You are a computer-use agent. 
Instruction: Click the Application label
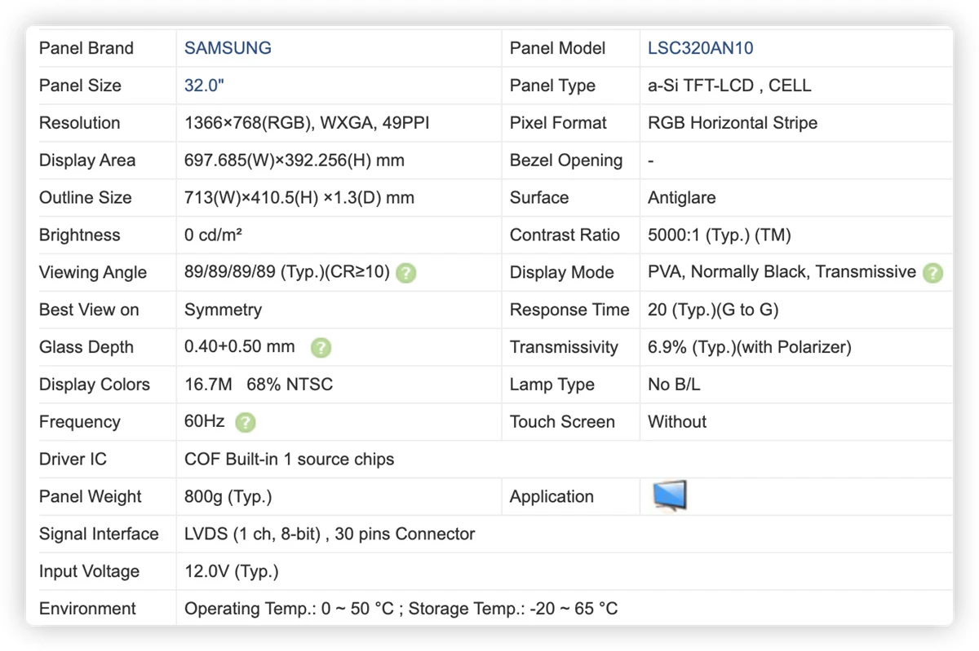(552, 497)
